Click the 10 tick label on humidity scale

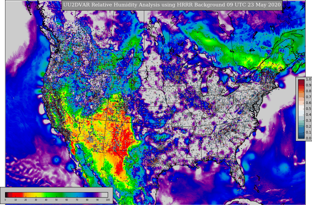[15, 200]
